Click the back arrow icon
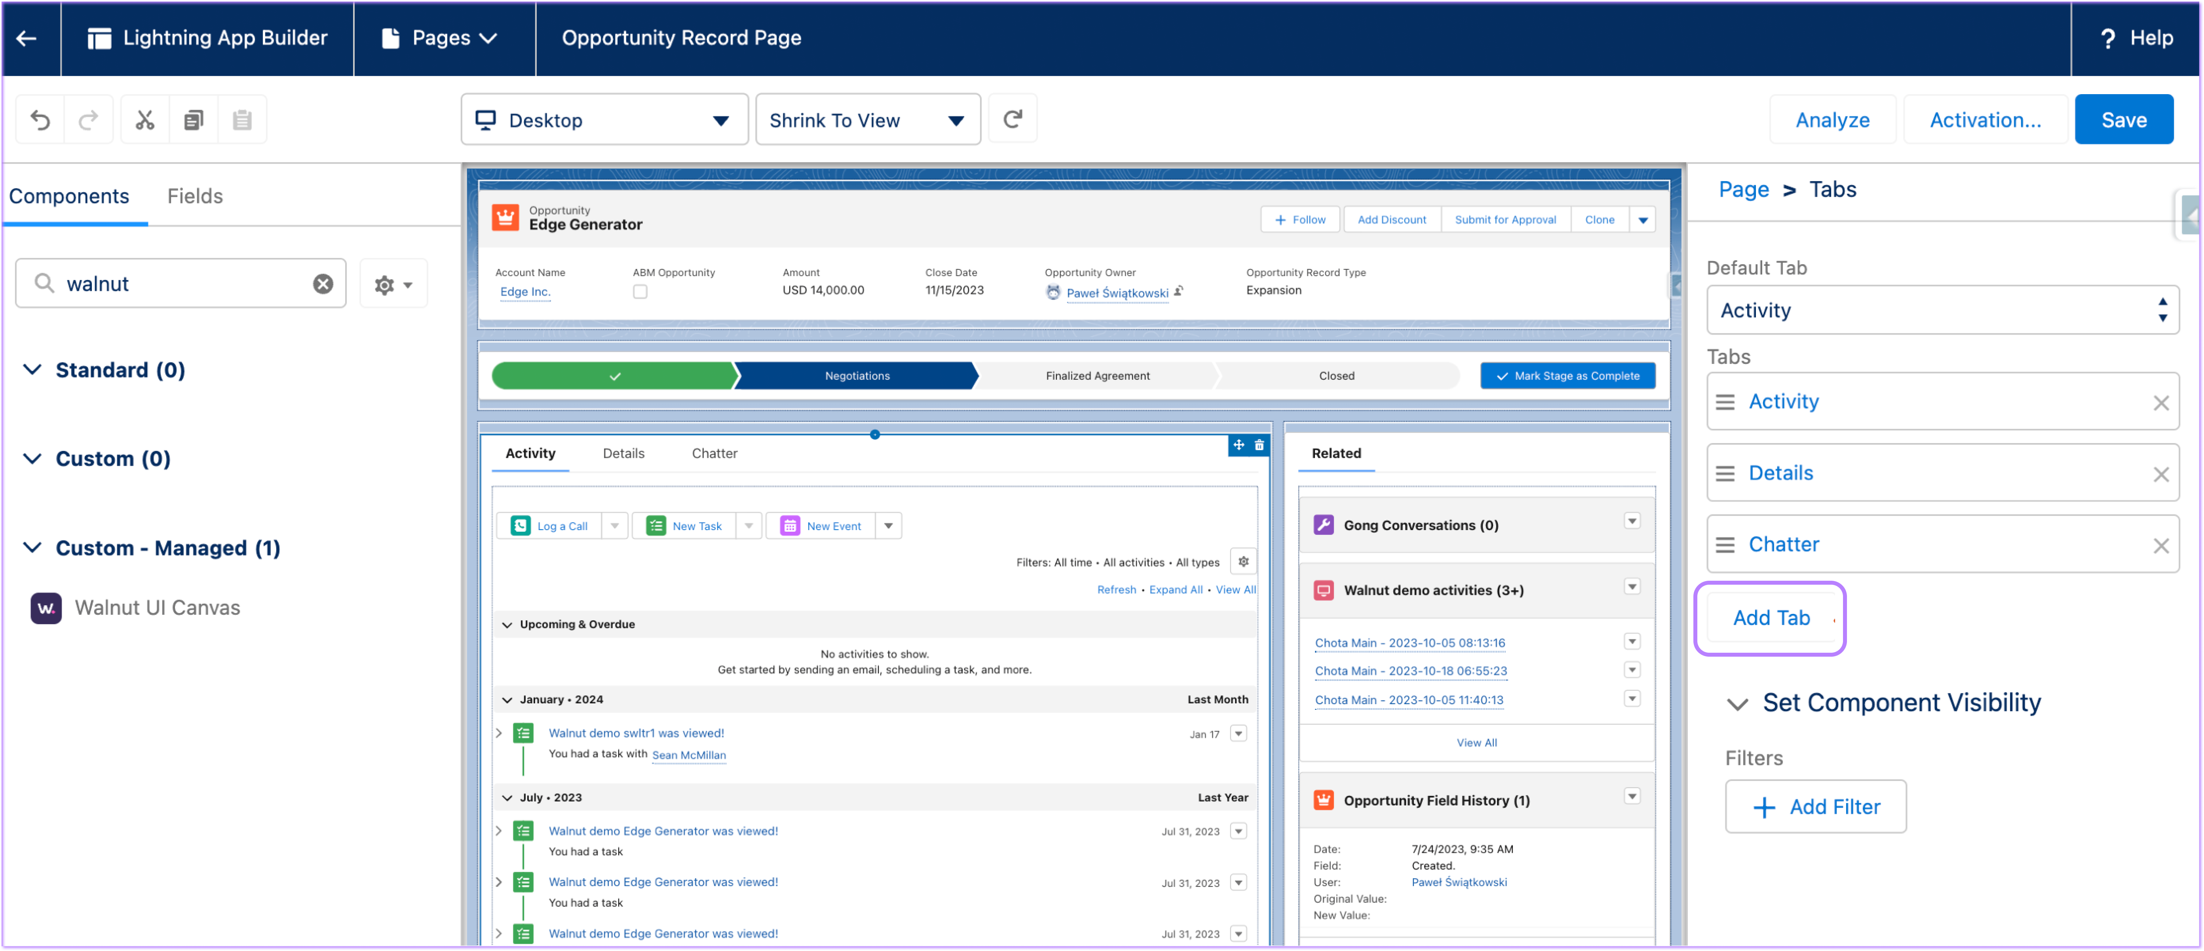Screen dimensions: 2204x951 tap(27, 38)
